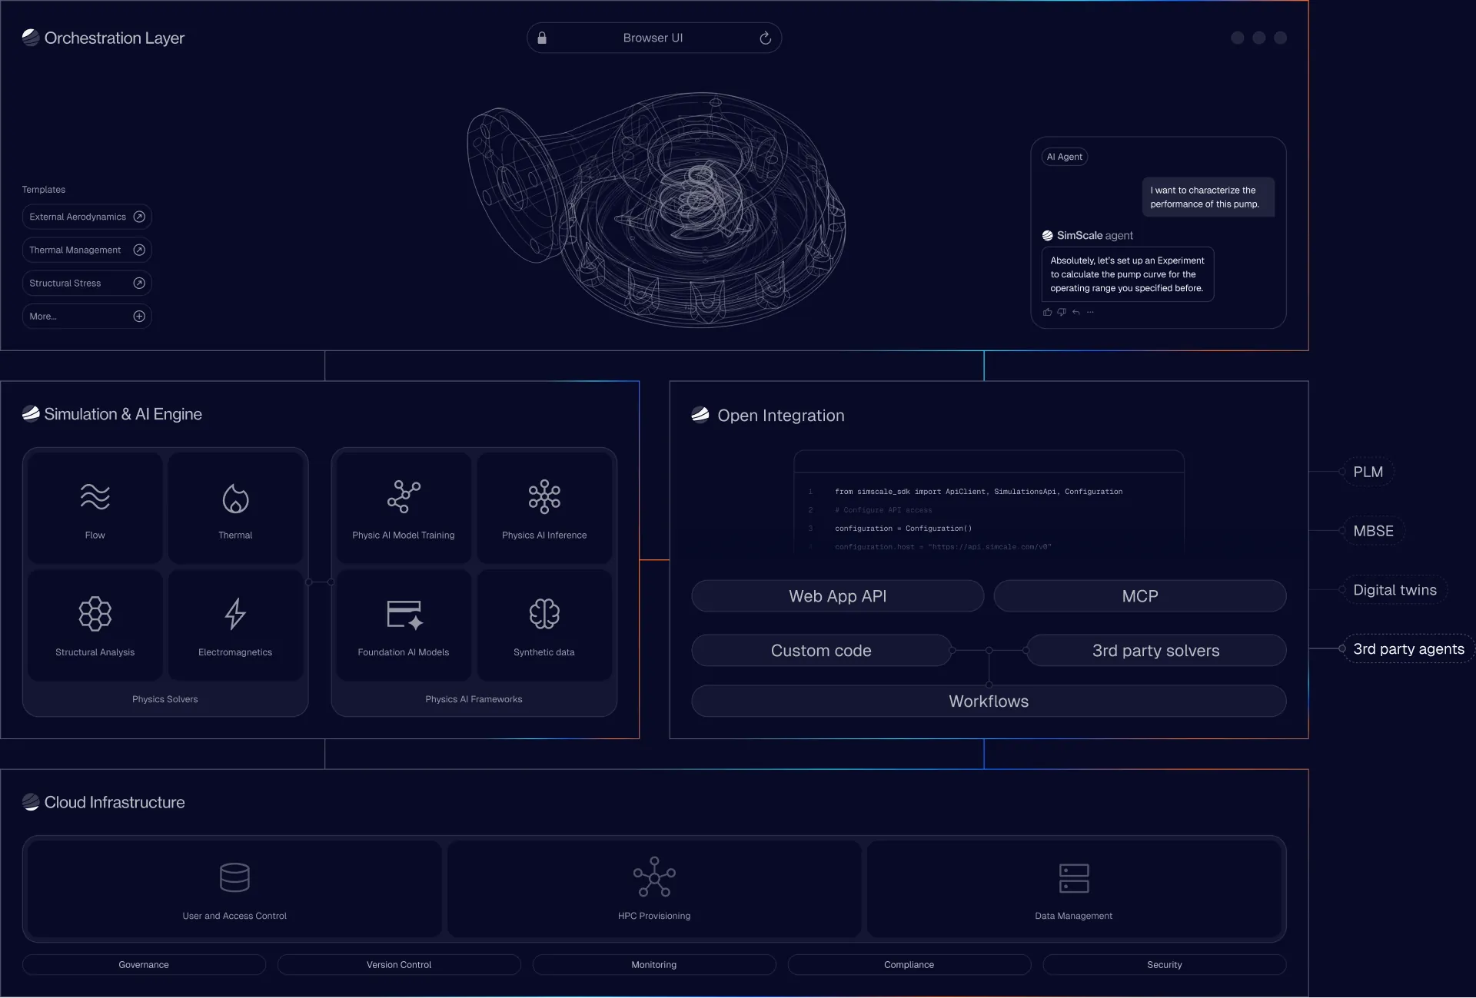Select the User and Access Control database icon
This screenshot has height=998, width=1476.
(x=234, y=877)
